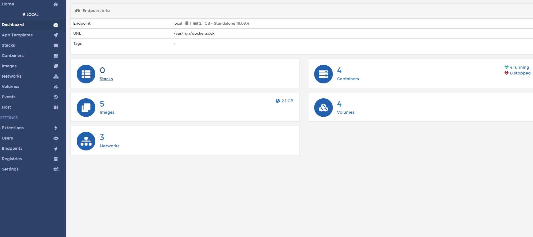
Task: Click the Networks label in dashboard card
Action: pyautogui.click(x=109, y=146)
